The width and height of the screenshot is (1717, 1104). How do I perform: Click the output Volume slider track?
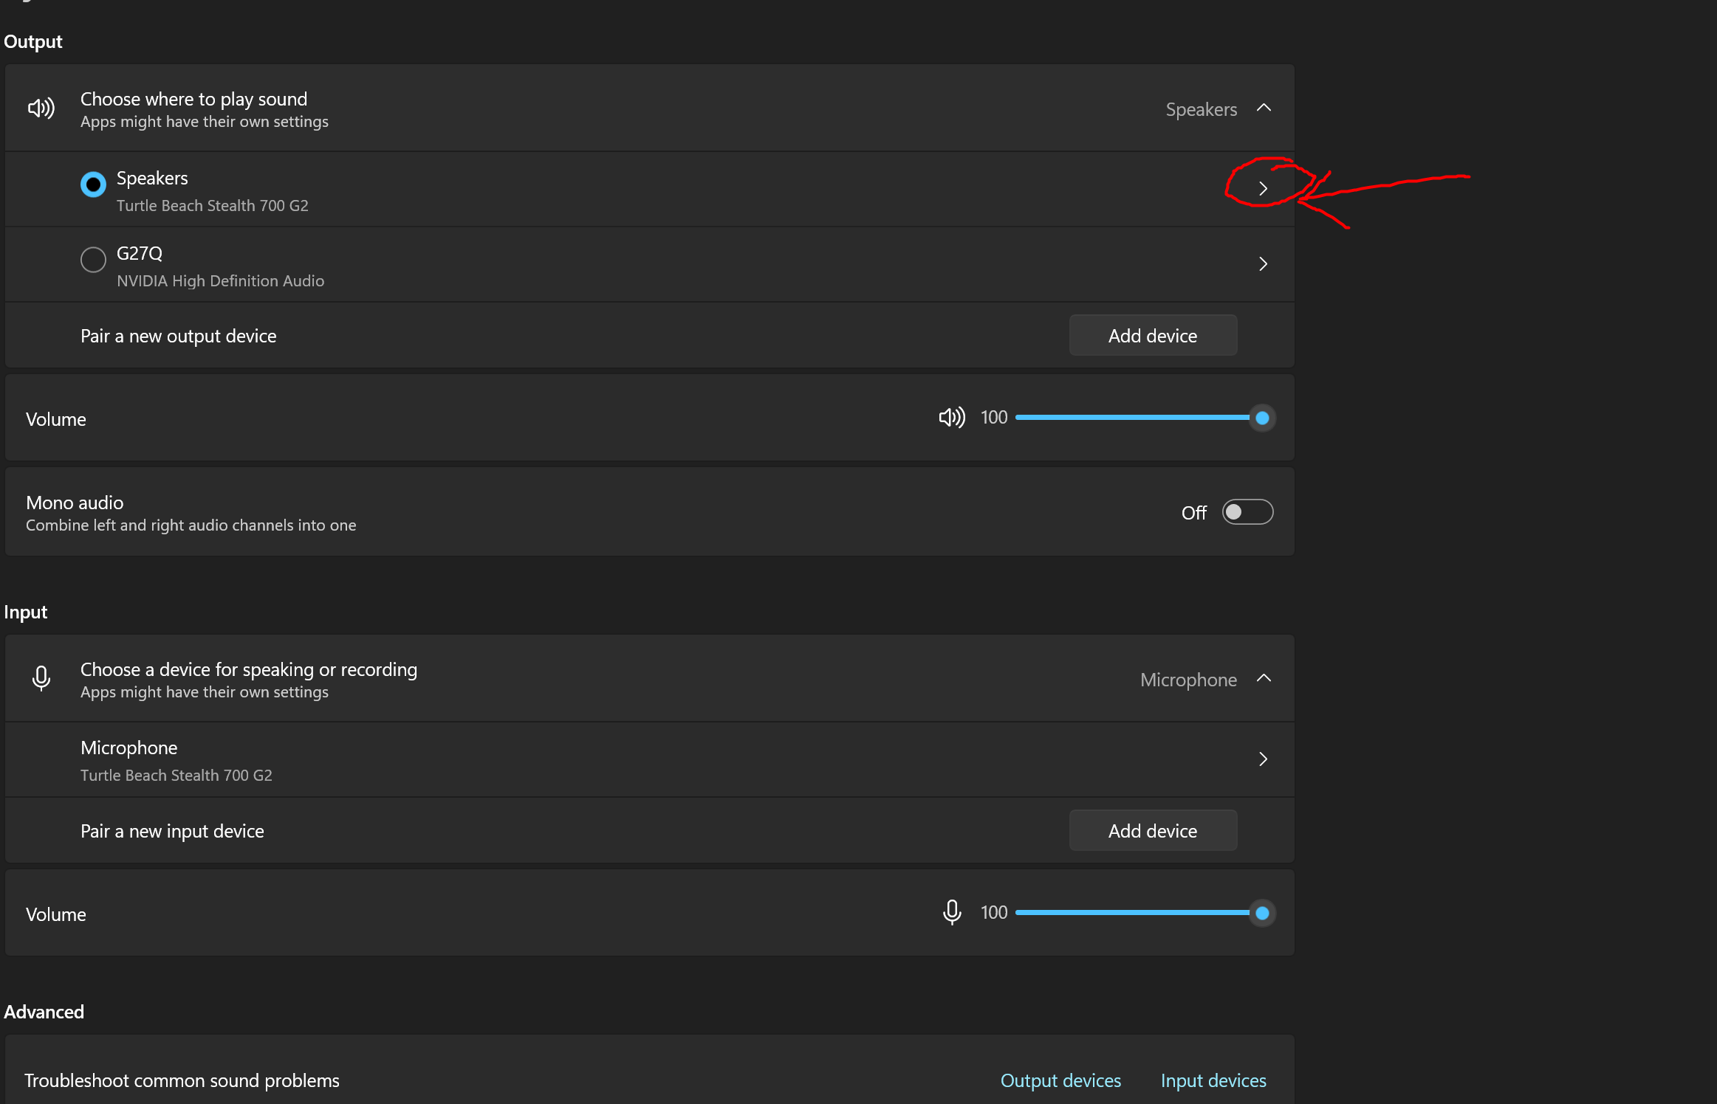[1130, 418]
